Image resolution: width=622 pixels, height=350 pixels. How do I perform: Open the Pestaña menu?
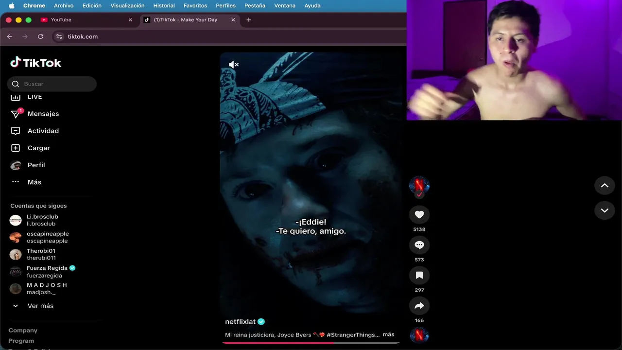pyautogui.click(x=255, y=6)
